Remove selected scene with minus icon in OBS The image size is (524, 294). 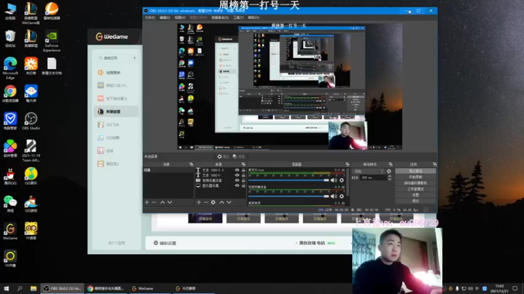tap(154, 203)
